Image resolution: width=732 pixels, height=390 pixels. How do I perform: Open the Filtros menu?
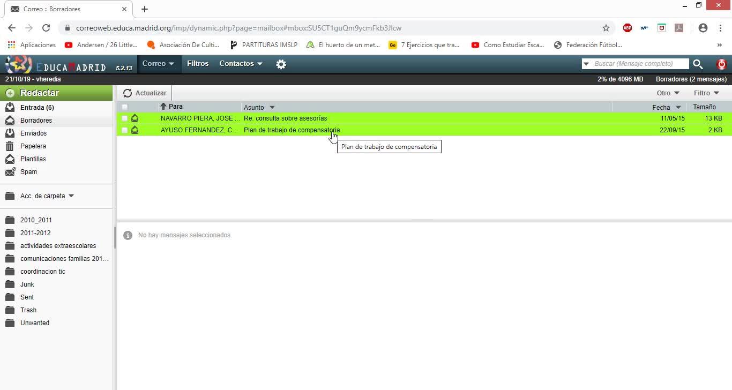(198, 64)
